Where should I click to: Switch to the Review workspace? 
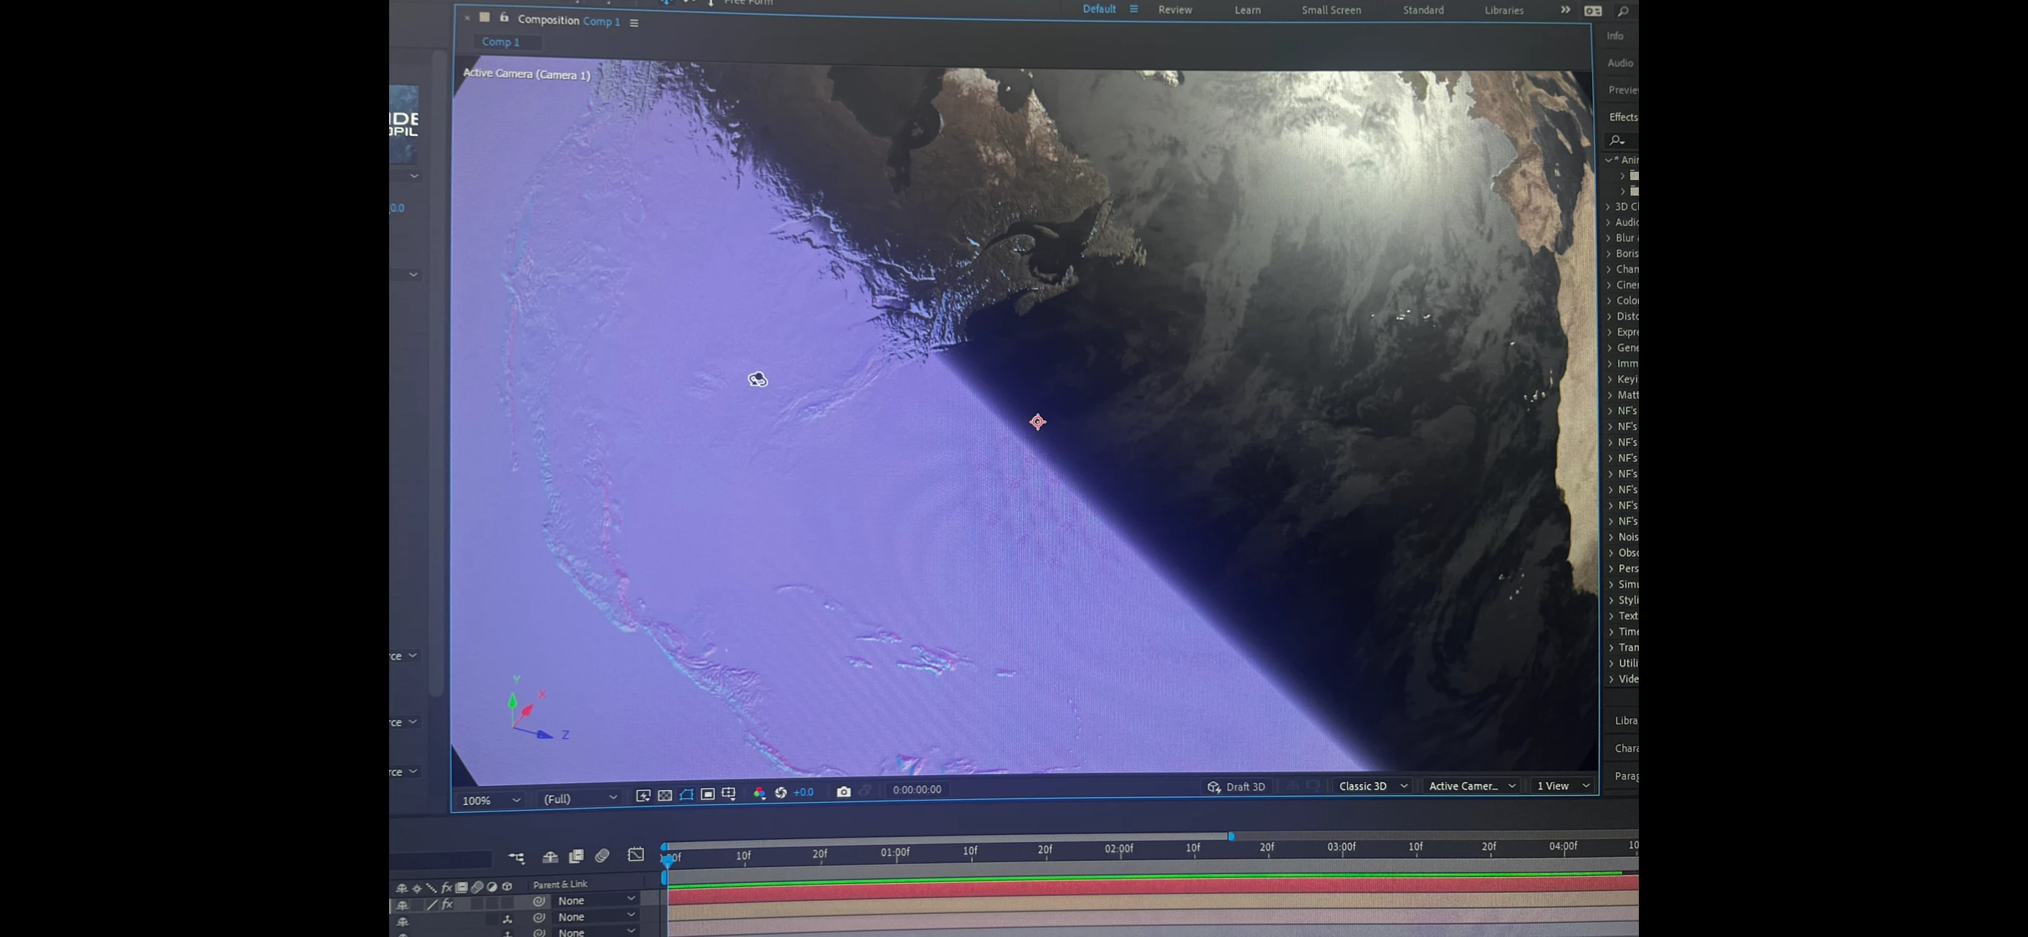(1175, 10)
